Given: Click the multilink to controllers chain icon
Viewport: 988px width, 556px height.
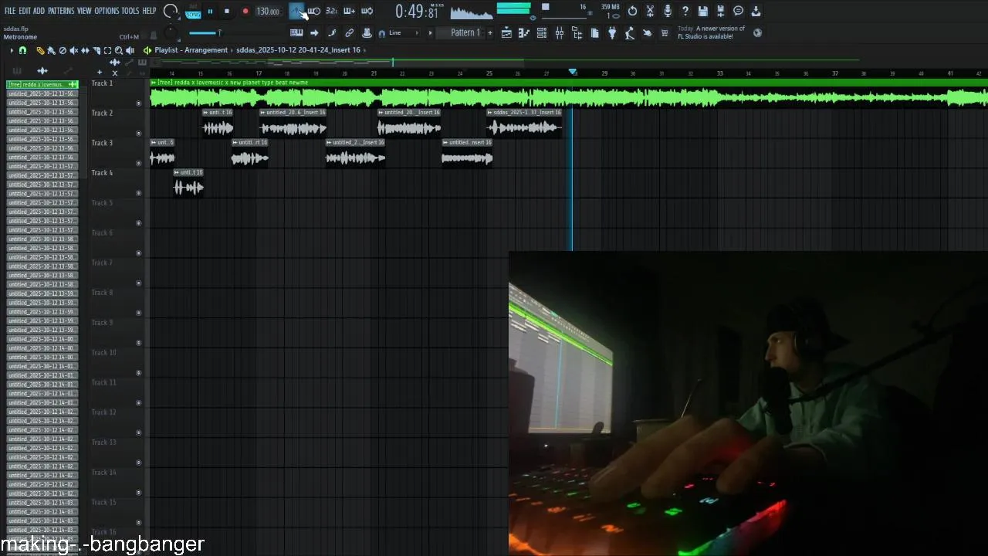Looking at the screenshot, I should [350, 33].
